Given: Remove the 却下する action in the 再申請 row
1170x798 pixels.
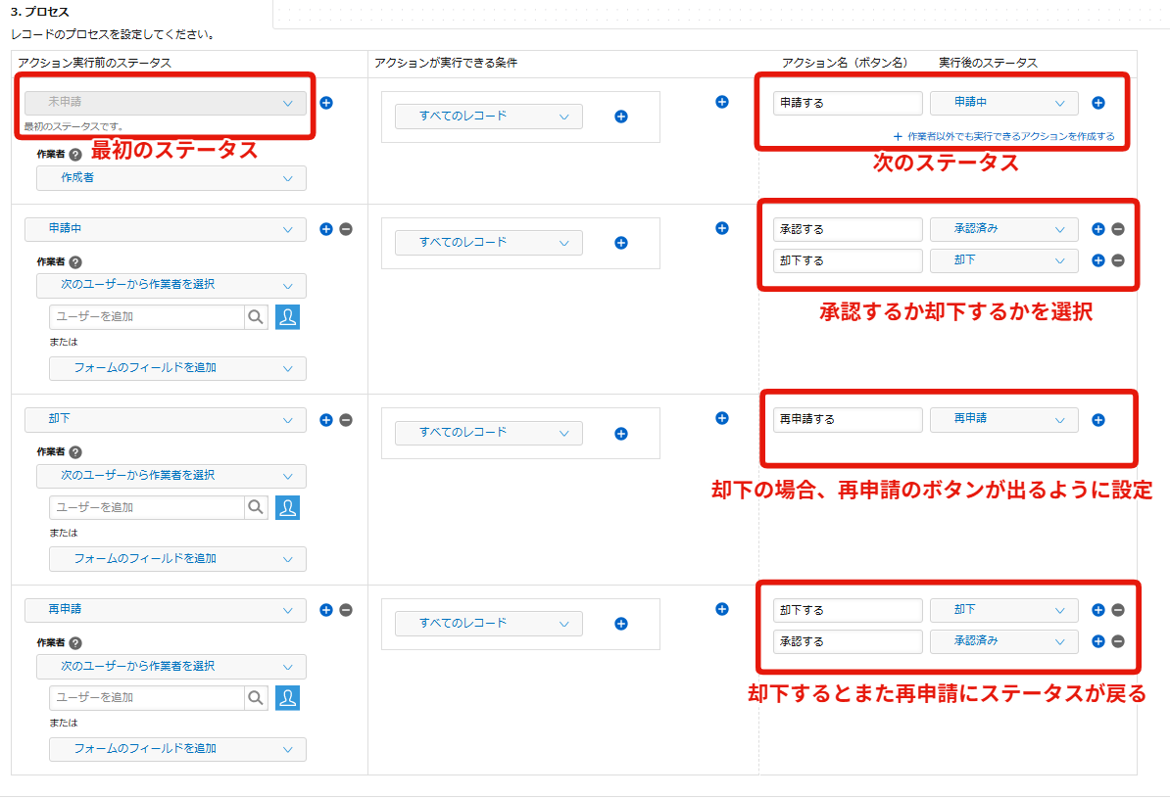Looking at the screenshot, I should pyautogui.click(x=1118, y=610).
